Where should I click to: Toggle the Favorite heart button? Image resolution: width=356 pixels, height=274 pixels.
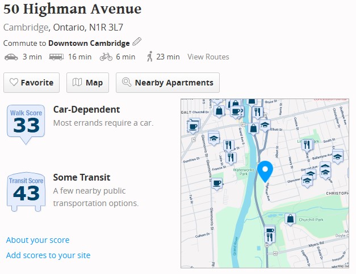pyautogui.click(x=32, y=83)
